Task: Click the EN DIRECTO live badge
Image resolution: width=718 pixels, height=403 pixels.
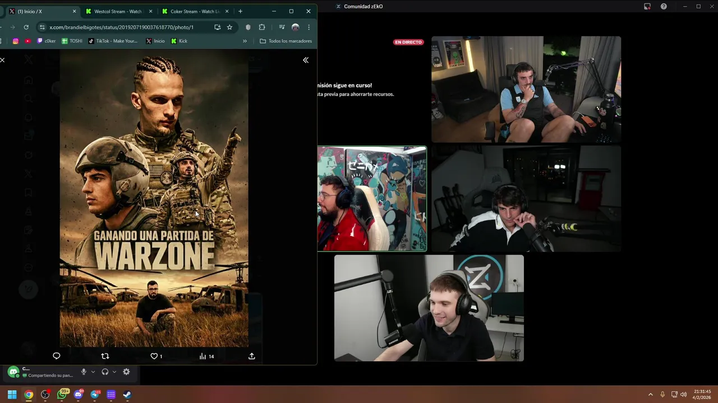Action: 408,42
